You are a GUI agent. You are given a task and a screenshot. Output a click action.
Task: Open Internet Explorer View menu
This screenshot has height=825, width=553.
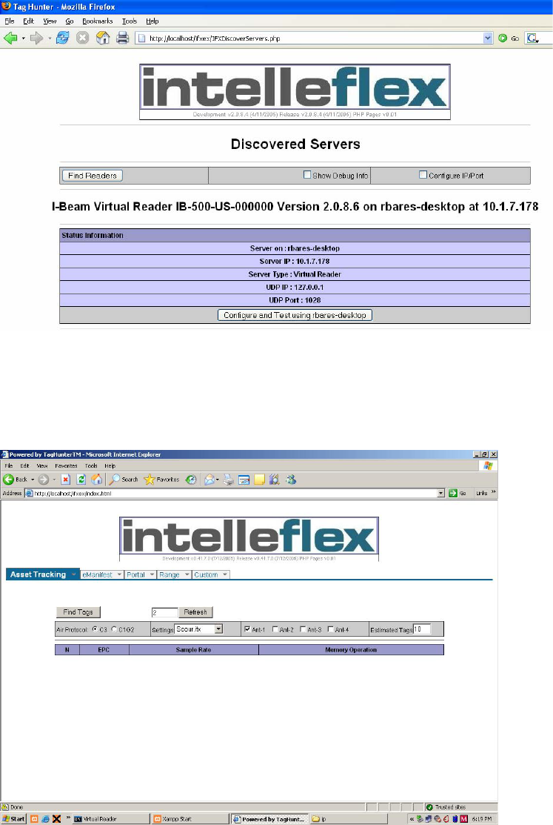coord(42,465)
